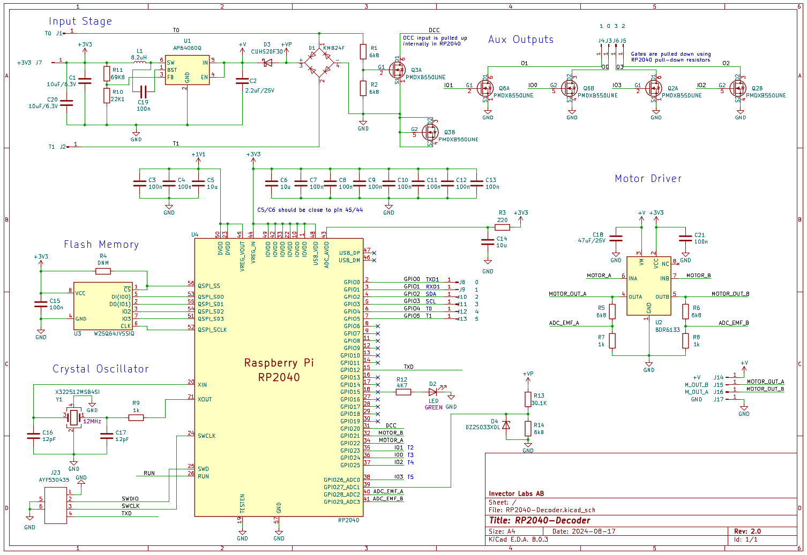Select resistor R9 1k near XOUT
Screen dimensions: 807x555
pyautogui.click(x=136, y=417)
